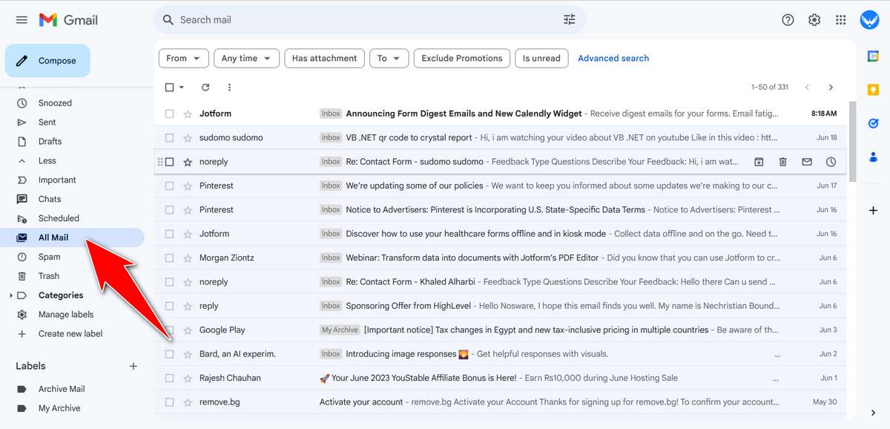Switch to the Spam folder
Viewport: 890px width, 429px height.
point(48,256)
